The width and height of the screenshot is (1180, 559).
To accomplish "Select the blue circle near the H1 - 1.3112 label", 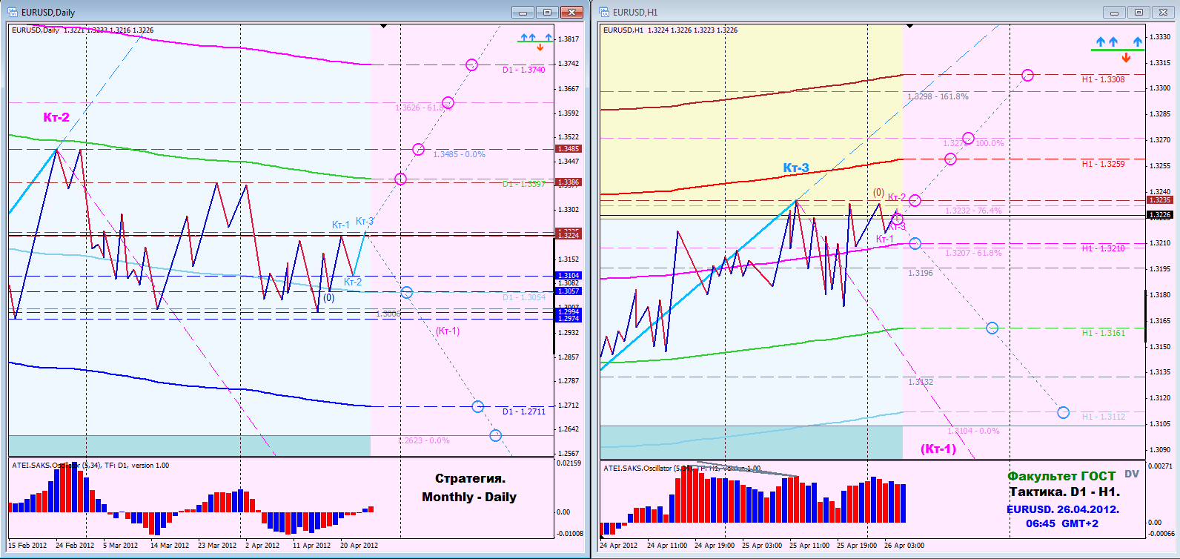I will [x=1064, y=412].
